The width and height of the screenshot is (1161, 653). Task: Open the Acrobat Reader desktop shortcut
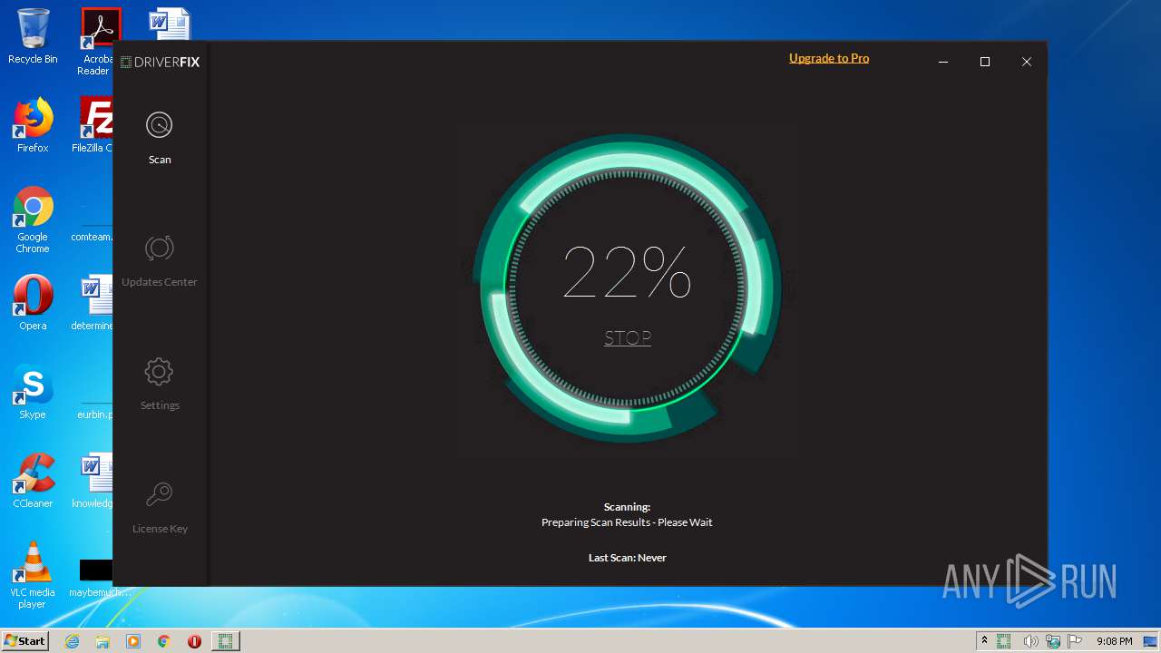[98, 42]
